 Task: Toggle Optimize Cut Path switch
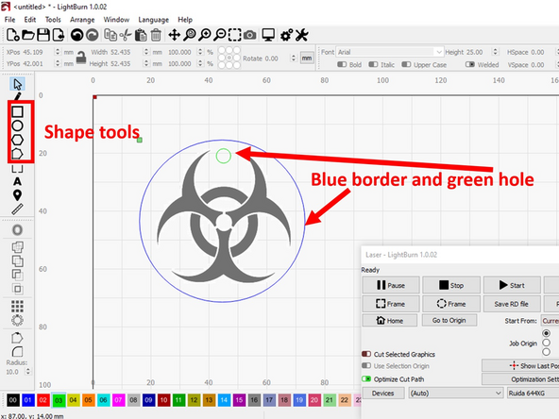[366, 378]
